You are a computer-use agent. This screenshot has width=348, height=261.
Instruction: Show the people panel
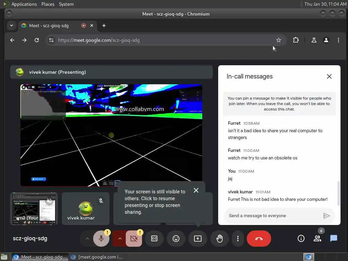(x=317, y=239)
